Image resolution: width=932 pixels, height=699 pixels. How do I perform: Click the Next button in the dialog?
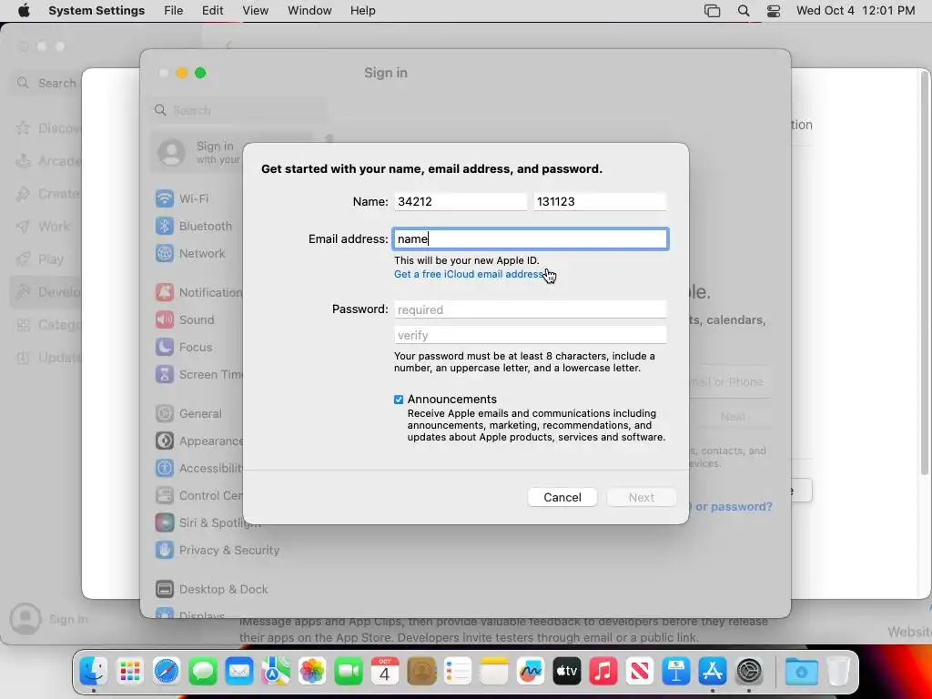point(642,498)
